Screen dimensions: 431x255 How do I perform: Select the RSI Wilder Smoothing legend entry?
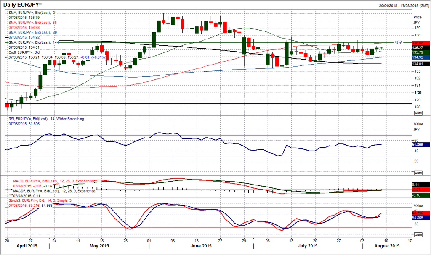46,119
